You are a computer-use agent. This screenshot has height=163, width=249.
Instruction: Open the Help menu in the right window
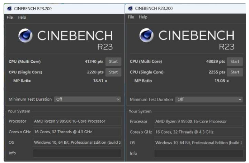click(x=143, y=17)
